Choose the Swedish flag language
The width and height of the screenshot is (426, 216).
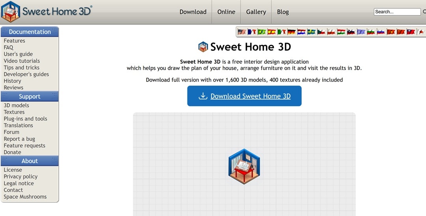(311, 32)
